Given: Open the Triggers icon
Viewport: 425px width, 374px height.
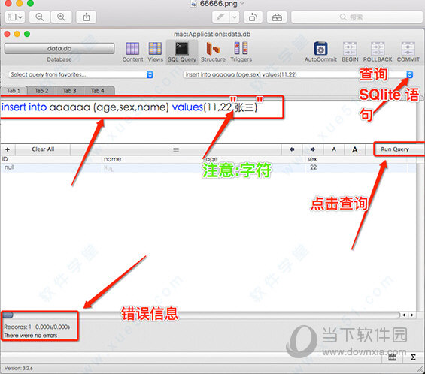Looking at the screenshot, I should [241, 49].
